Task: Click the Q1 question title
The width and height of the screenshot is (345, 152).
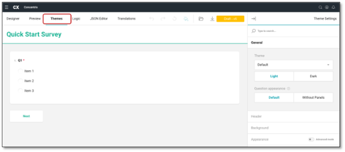Action: point(20,60)
